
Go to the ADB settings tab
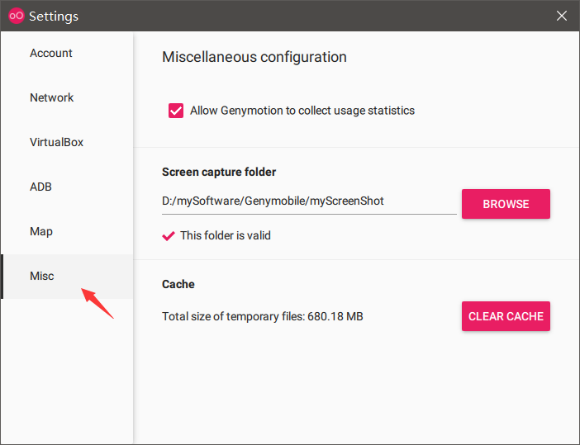(x=67, y=187)
